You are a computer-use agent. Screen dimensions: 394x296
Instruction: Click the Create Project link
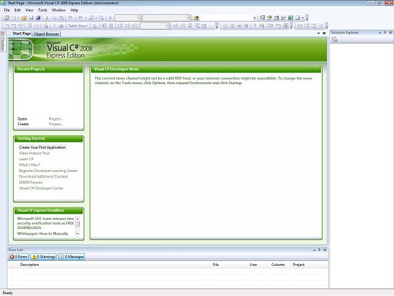(x=56, y=124)
